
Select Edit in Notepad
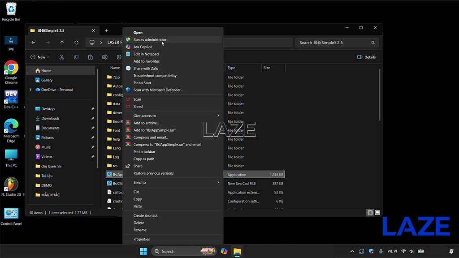[x=173, y=54]
